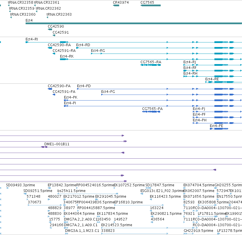Click the EK116423.5prime EST label
Screen dimensions: 242x235
(x=165, y=197)
